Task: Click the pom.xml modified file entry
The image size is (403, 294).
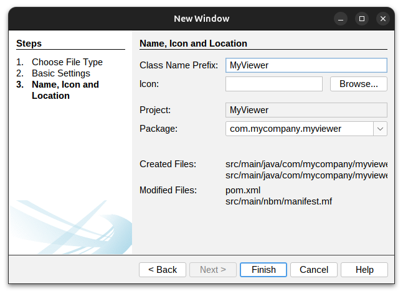Action: (243, 190)
